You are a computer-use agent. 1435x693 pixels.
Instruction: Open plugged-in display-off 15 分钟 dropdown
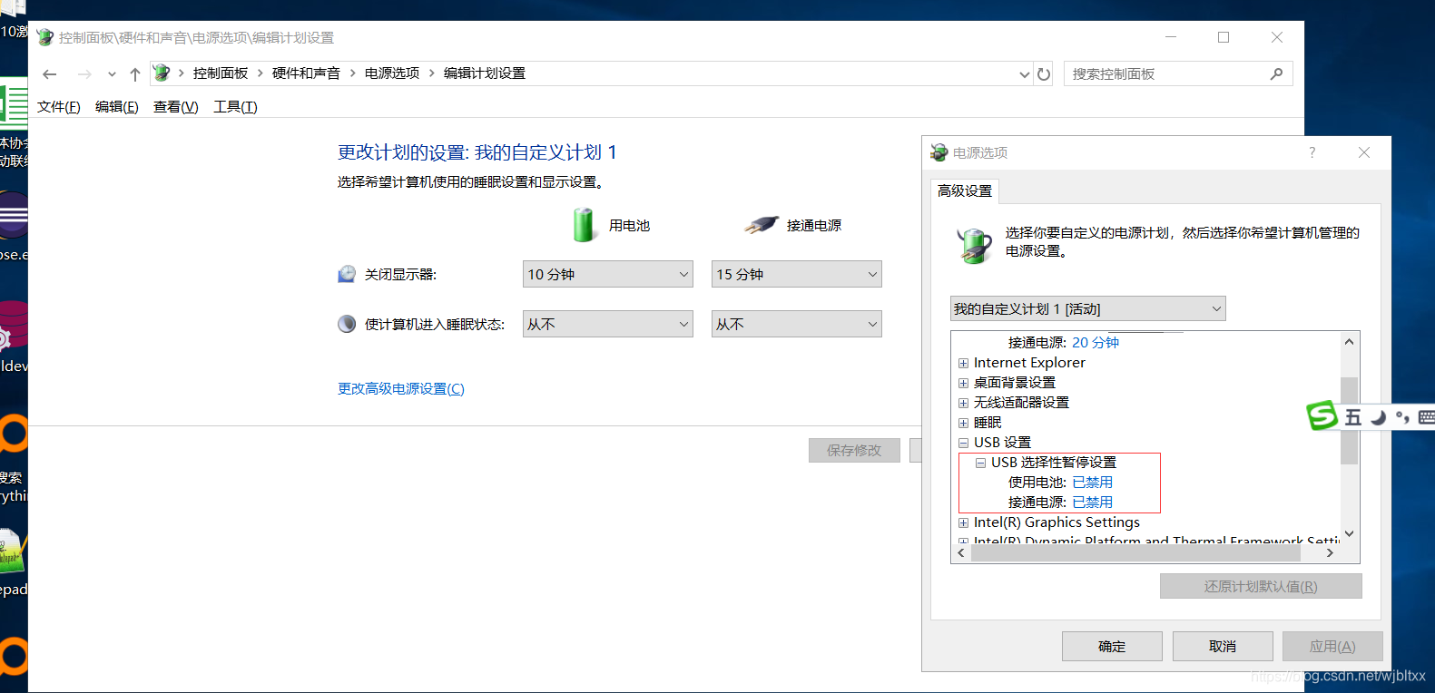[797, 274]
